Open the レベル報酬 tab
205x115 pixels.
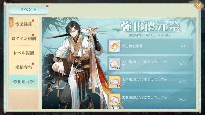pos(24,53)
